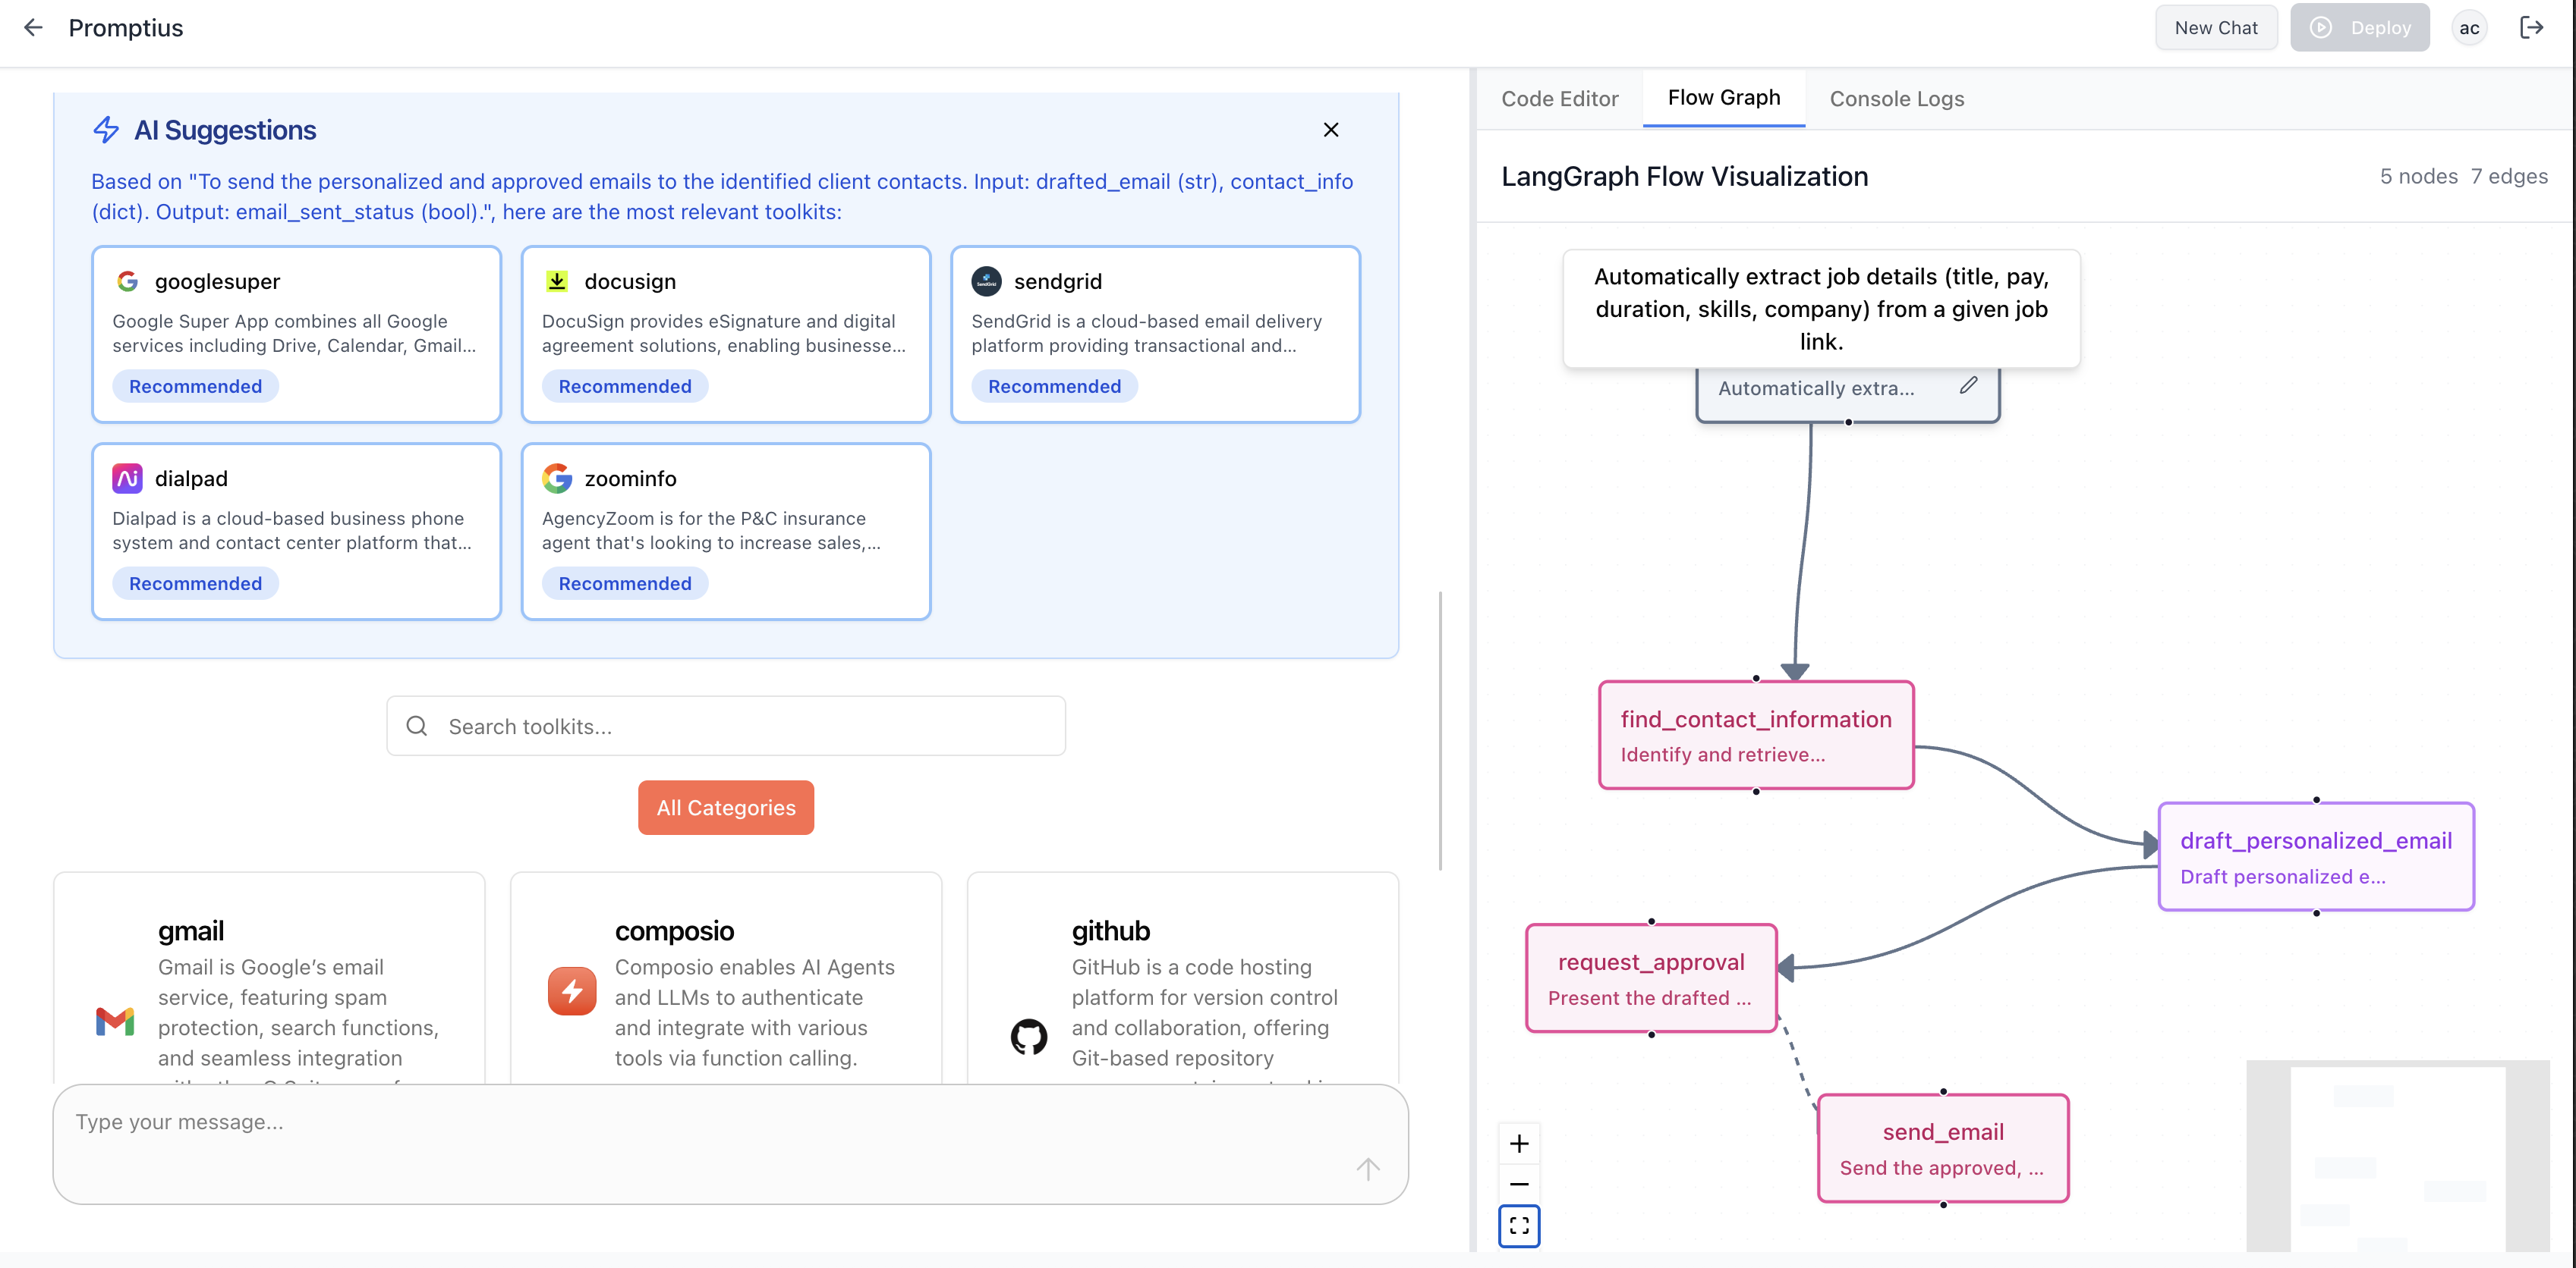This screenshot has height=1268, width=2576.
Task: Click the Search toolkits field
Action: coord(725,727)
